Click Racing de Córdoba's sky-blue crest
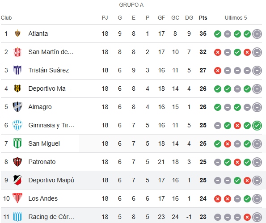 tap(17, 217)
